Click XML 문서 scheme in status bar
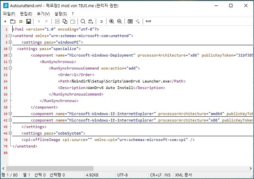This screenshot has height=179, width=254. click(x=184, y=175)
